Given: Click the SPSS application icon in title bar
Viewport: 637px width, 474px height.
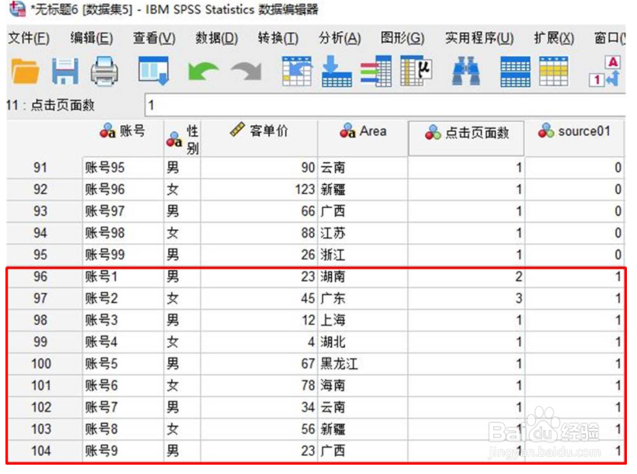Looking at the screenshot, I should 17,9.
